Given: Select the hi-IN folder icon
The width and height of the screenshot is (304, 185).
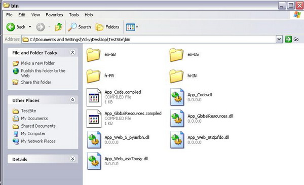Looking at the screenshot, I should 176,76.
